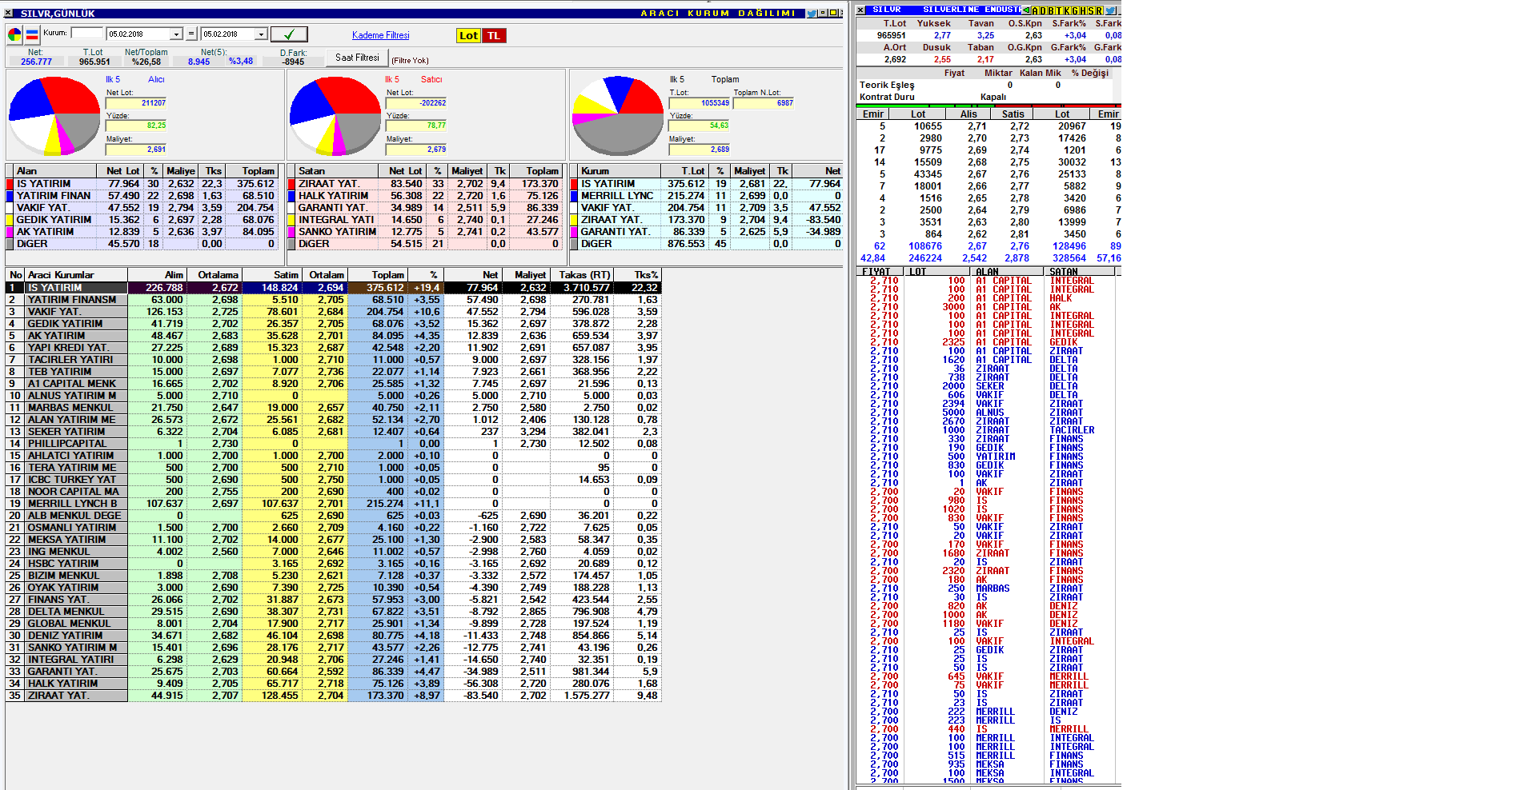Image resolution: width=1532 pixels, height=790 pixels.
Task: Click Teorik Eşleş label in depth window
Action: coord(887,85)
